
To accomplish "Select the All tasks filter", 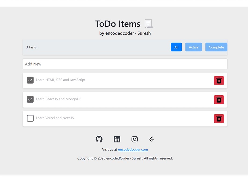I will click(x=176, y=47).
